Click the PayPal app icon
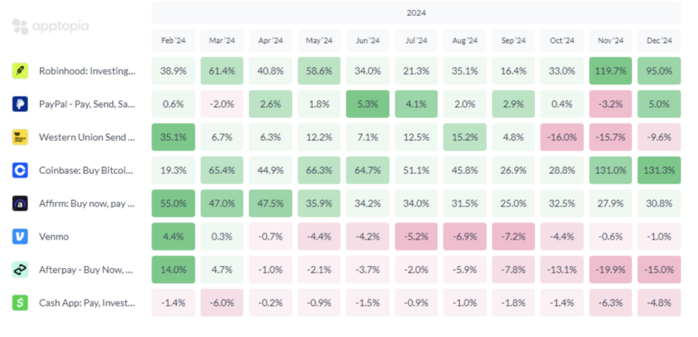Viewport: 698px width, 337px height. point(20,104)
